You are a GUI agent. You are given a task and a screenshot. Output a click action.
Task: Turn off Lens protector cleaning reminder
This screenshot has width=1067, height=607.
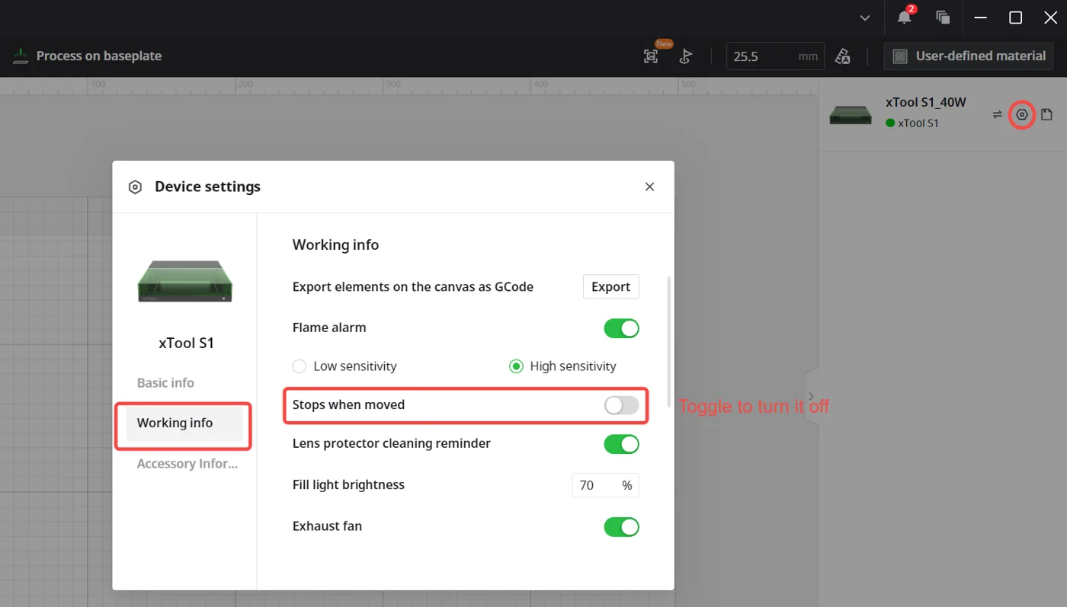pyautogui.click(x=621, y=444)
